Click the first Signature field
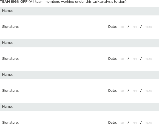 click(53, 23)
